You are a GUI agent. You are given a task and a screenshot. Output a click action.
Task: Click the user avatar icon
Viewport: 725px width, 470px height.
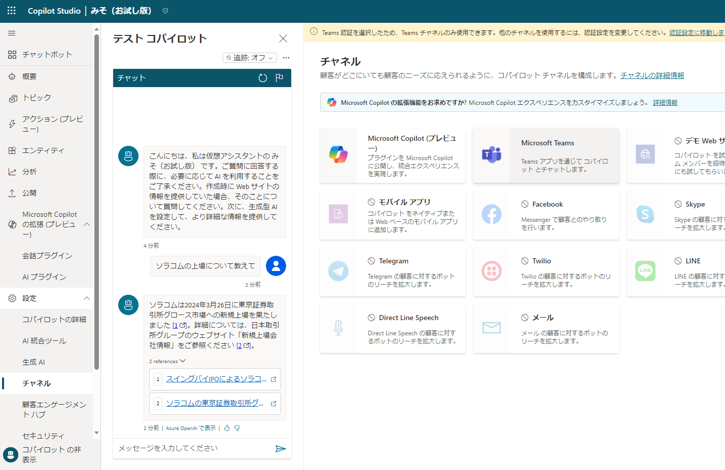[276, 266]
